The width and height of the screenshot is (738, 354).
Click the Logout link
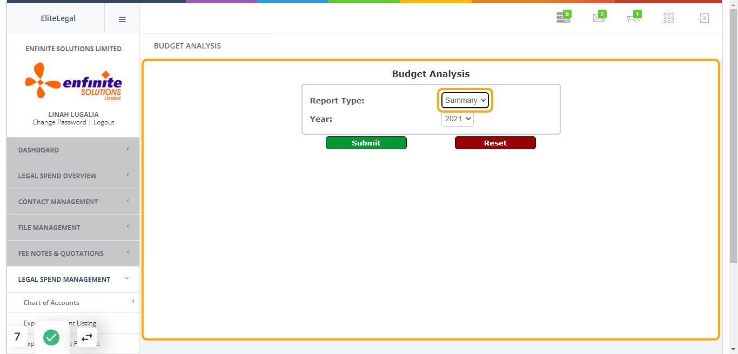(104, 122)
